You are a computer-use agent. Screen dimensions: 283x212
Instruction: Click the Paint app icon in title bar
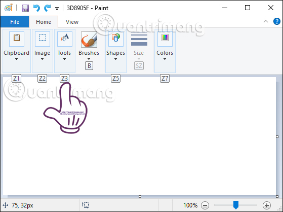tap(9, 8)
